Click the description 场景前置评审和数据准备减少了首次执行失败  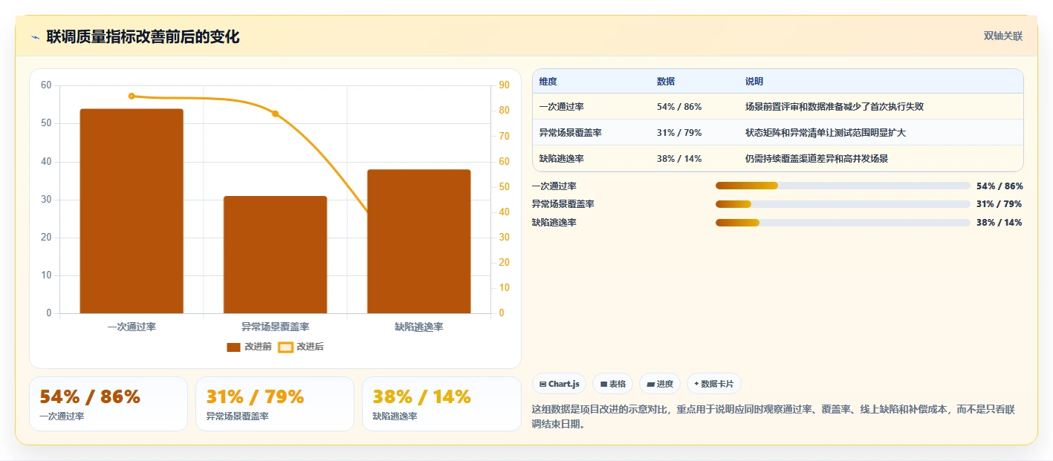[x=835, y=107]
